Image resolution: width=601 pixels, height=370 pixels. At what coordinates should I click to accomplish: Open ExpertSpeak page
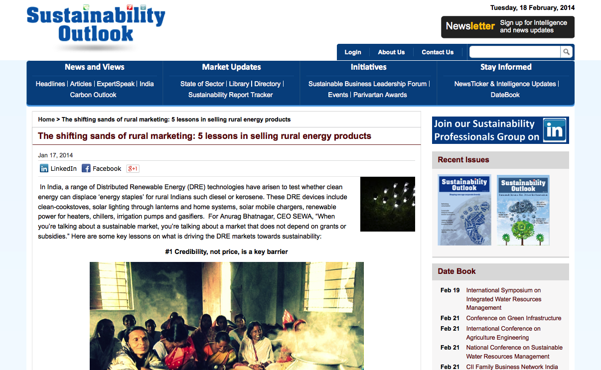pyautogui.click(x=116, y=84)
